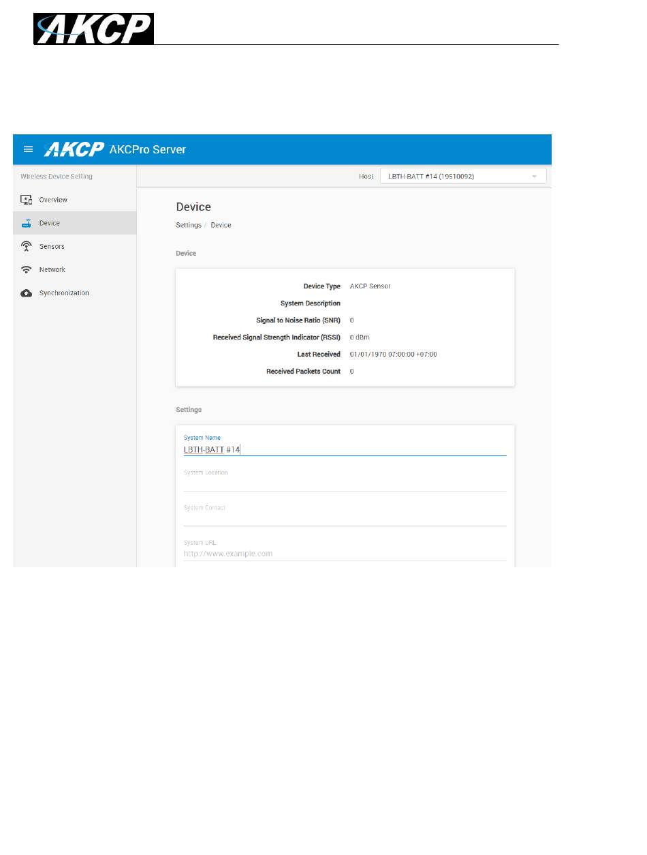Focus the System Name input field
The image size is (647, 855).
pos(345,449)
